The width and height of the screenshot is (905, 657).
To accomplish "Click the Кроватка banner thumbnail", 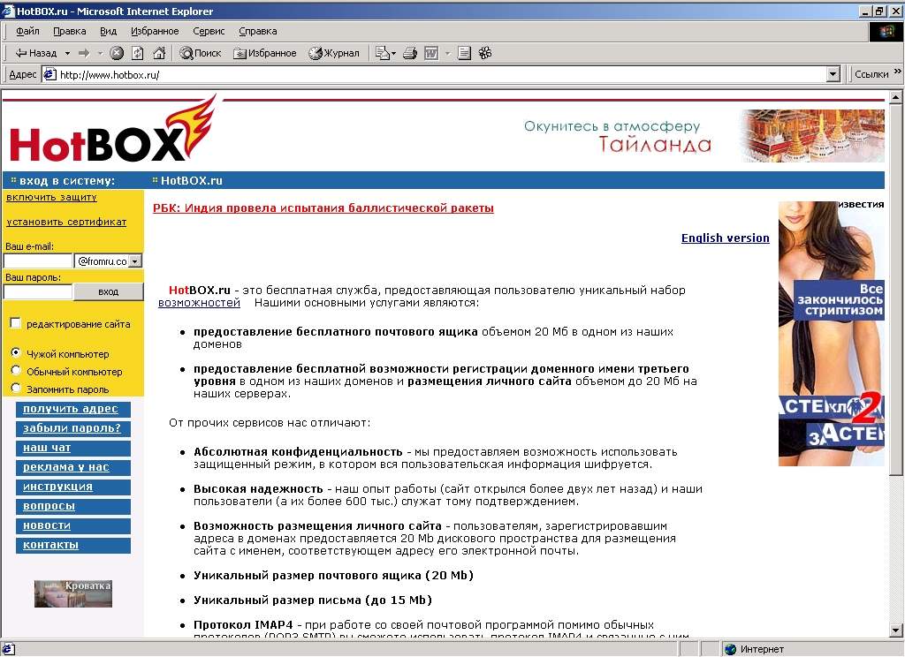I will pyautogui.click(x=73, y=593).
